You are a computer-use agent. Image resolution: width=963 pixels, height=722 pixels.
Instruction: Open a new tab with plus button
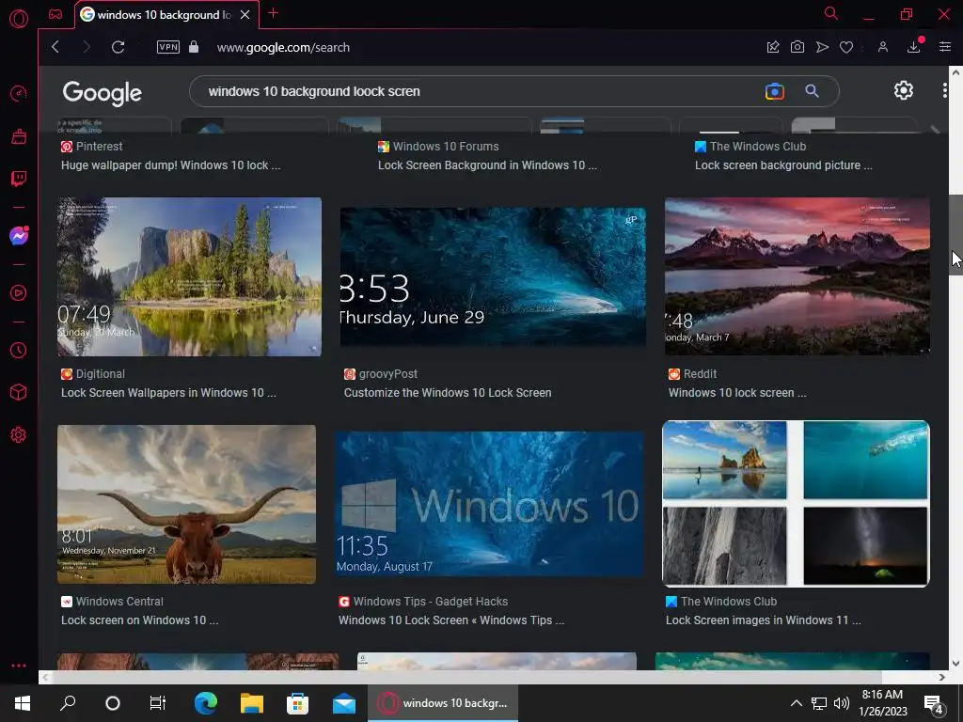tap(274, 13)
